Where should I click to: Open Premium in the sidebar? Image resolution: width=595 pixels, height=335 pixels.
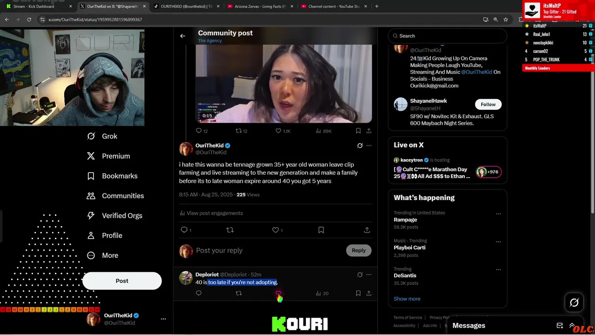point(108,156)
